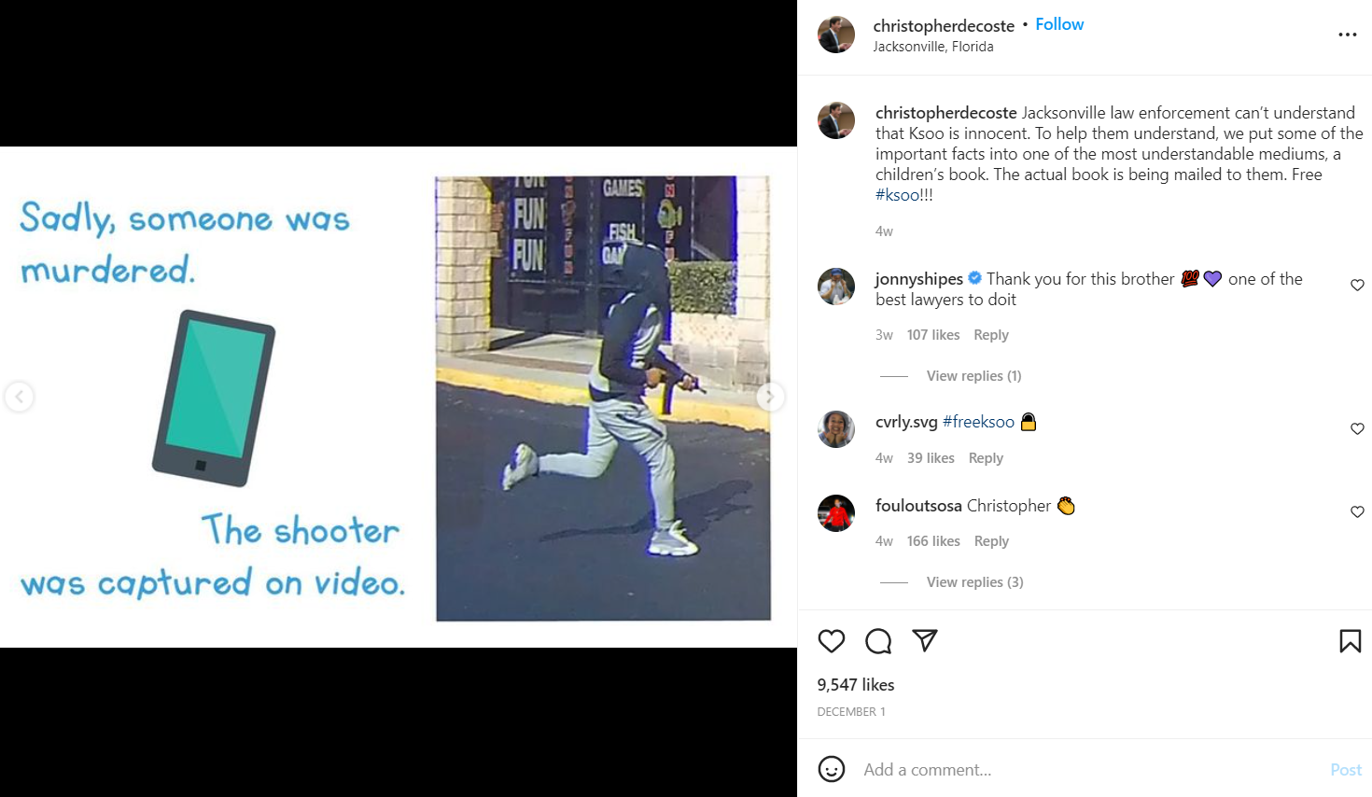The width and height of the screenshot is (1372, 797).
Task: Reply to jonnyshipes' comment
Action: [990, 335]
